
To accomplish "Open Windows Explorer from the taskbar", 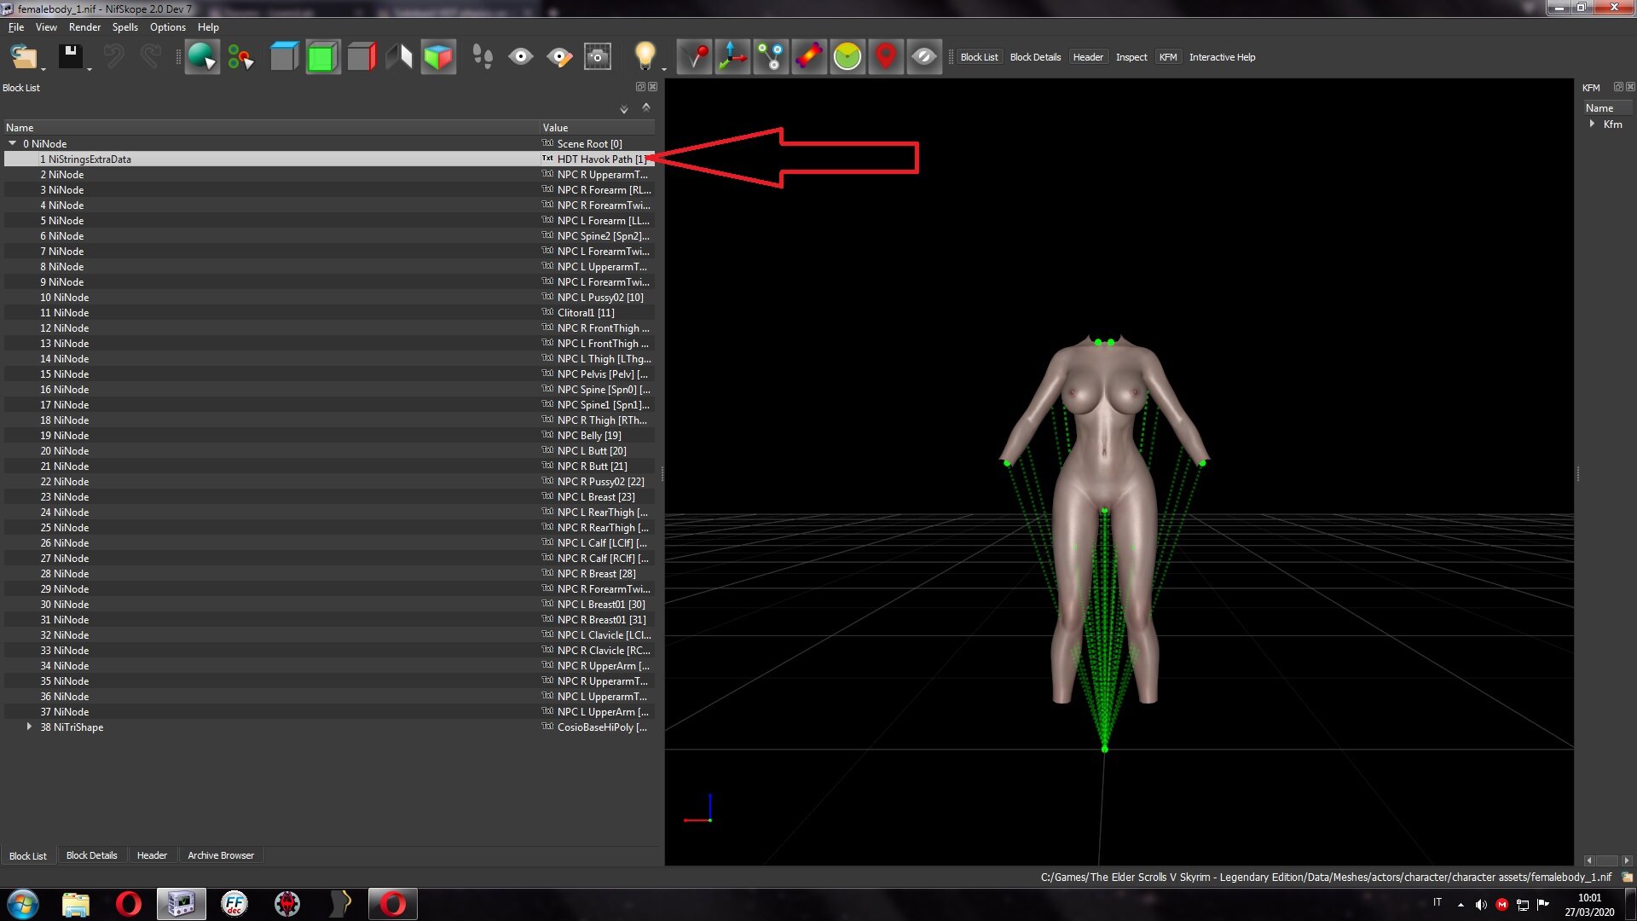I will [76, 904].
